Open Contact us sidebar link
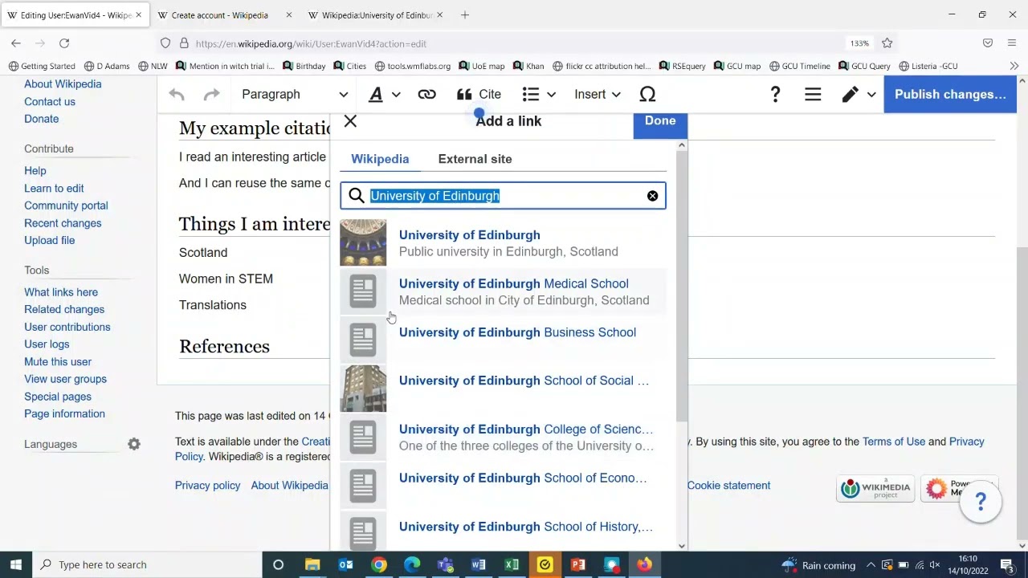 coord(50,102)
